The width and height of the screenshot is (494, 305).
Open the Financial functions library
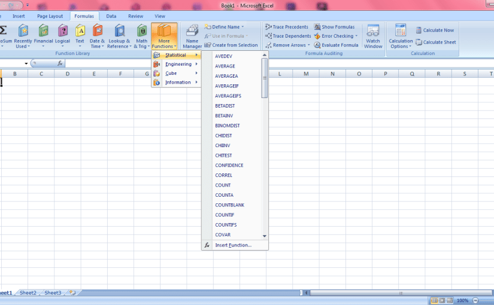pyautogui.click(x=43, y=35)
